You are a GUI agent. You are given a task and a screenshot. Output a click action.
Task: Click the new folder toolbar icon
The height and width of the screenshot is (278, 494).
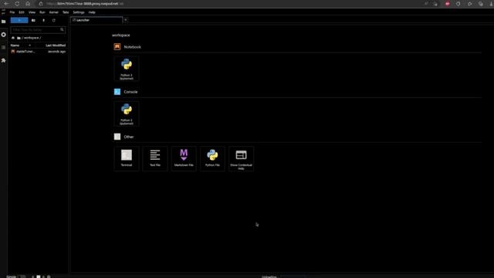click(x=33, y=20)
